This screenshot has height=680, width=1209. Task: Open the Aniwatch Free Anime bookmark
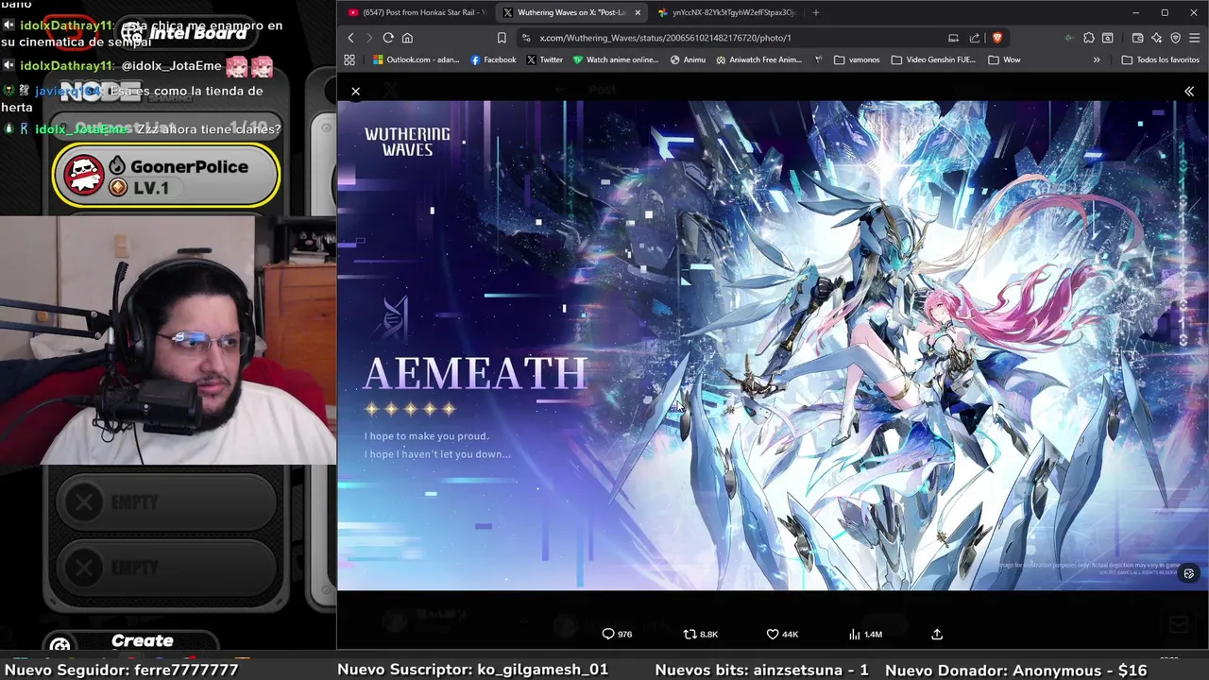click(758, 59)
